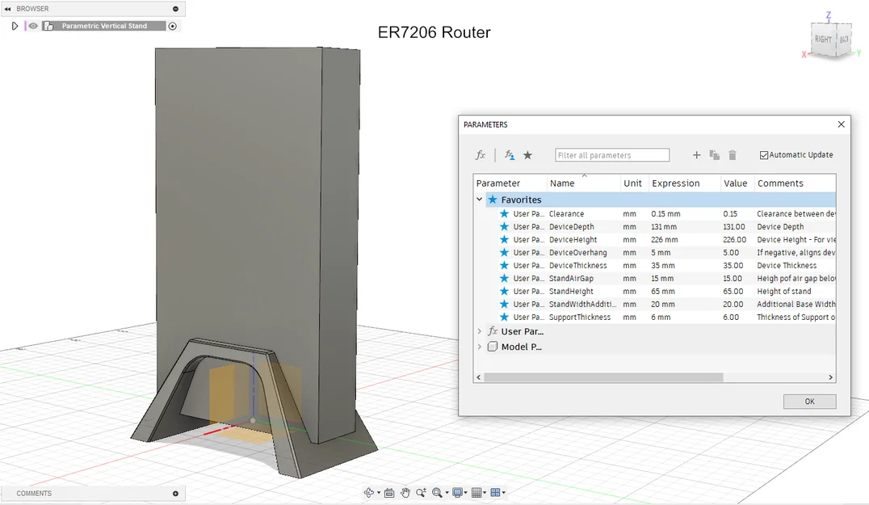Activate the Pan tool
This screenshot has height=505, width=869.
click(405, 492)
